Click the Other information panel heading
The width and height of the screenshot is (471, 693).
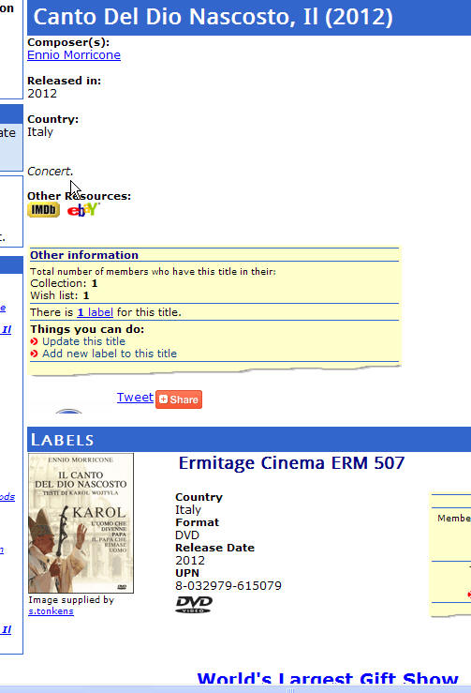point(84,255)
